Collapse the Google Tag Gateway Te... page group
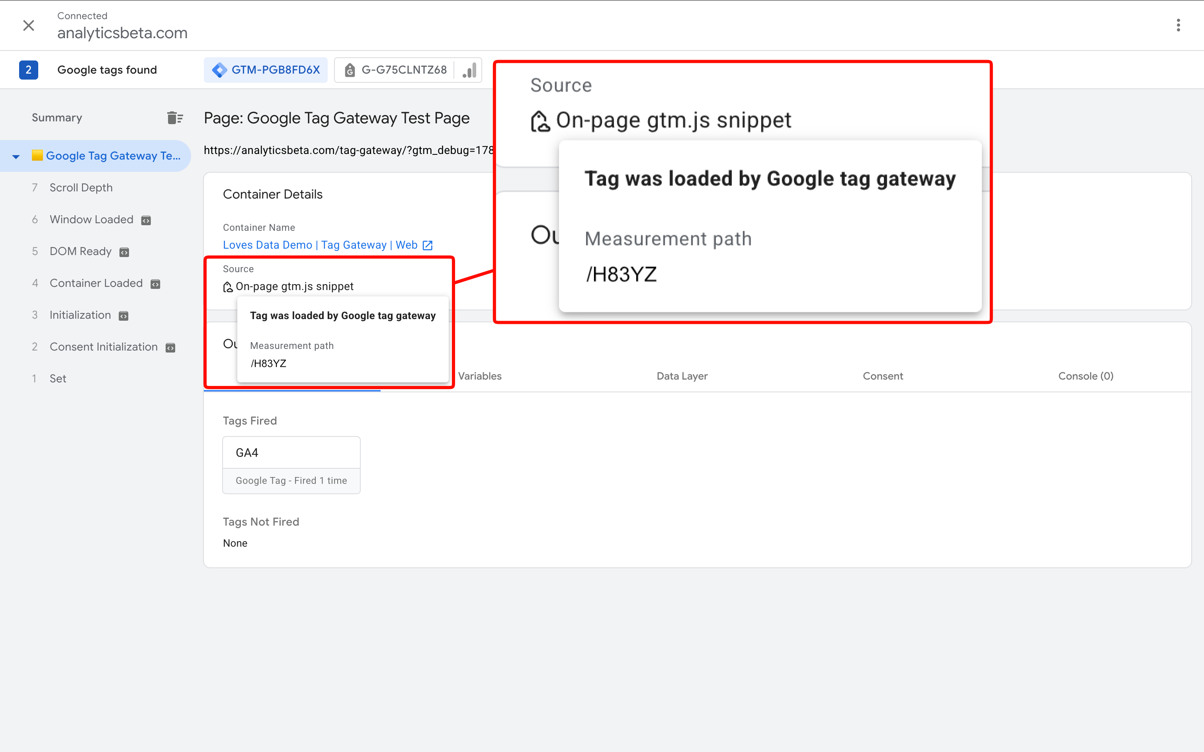This screenshot has width=1204, height=752. pyautogui.click(x=16, y=157)
